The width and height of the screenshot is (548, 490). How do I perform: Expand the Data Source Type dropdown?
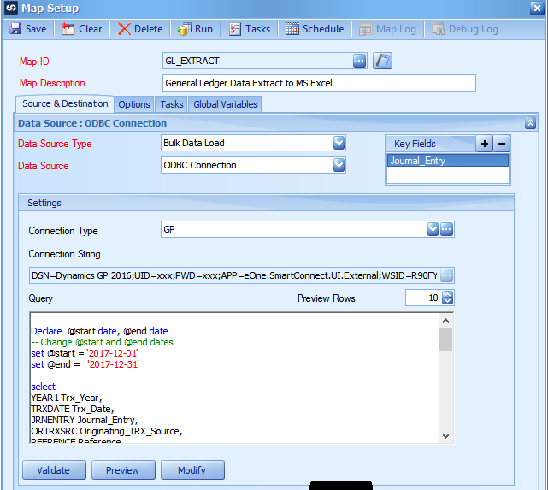point(339,143)
